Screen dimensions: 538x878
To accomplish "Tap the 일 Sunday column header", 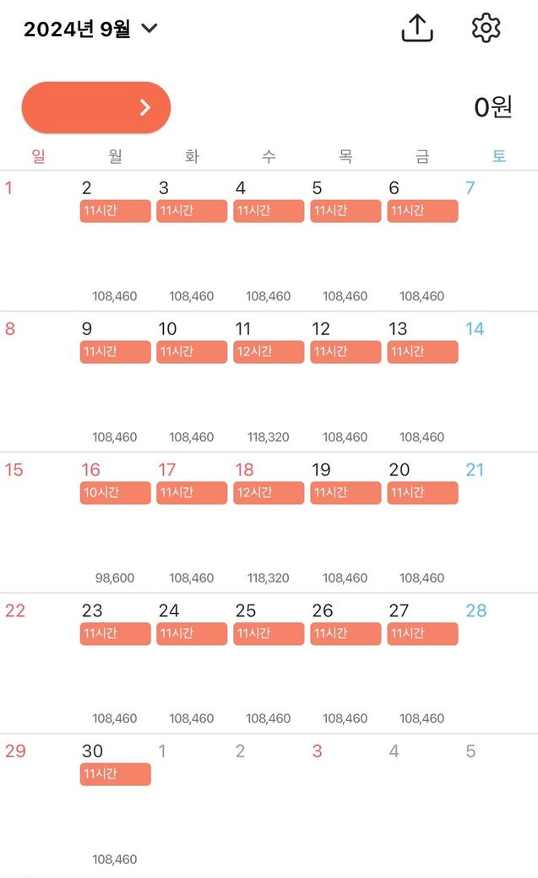I will 38,156.
